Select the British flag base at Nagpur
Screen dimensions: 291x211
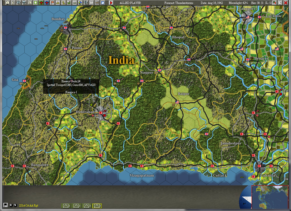pyautogui.click(x=159, y=70)
